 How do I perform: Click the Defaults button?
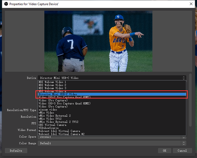coord(16,150)
